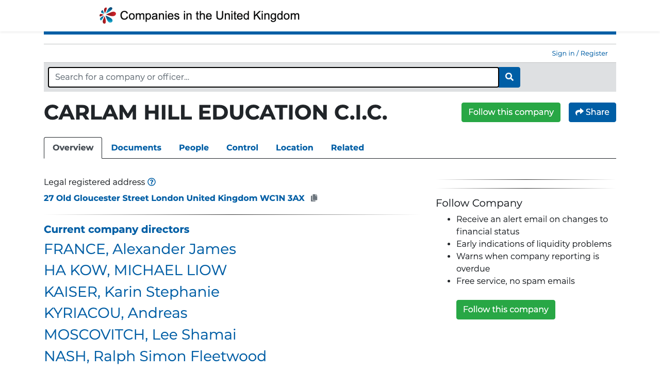This screenshot has width=660, height=371.
Task: Stay on the Overview tab
Action: (73, 147)
